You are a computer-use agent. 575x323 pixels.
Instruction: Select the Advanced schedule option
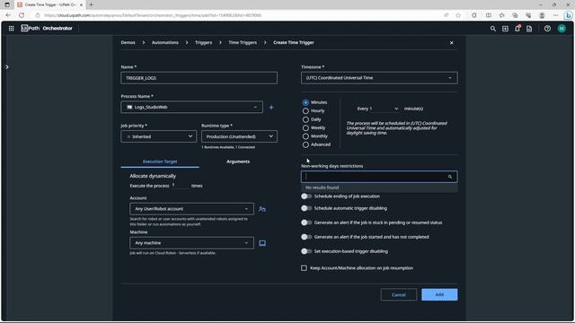coord(305,144)
